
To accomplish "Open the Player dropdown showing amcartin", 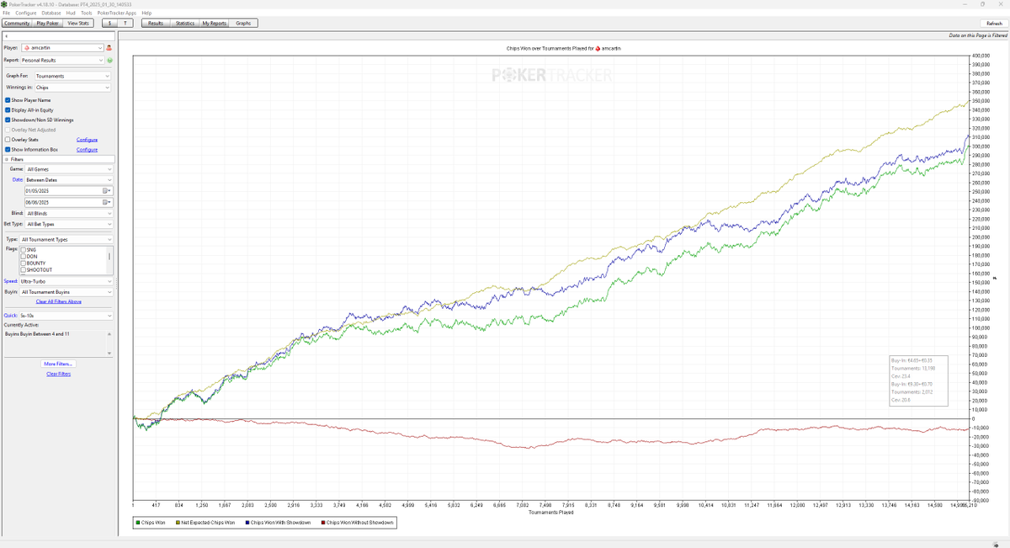I will pos(62,48).
